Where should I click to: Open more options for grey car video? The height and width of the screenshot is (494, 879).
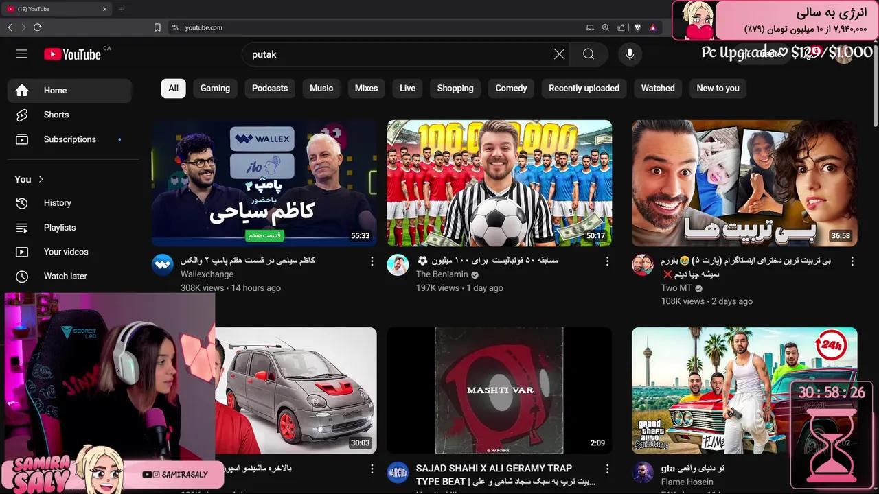coord(372,469)
